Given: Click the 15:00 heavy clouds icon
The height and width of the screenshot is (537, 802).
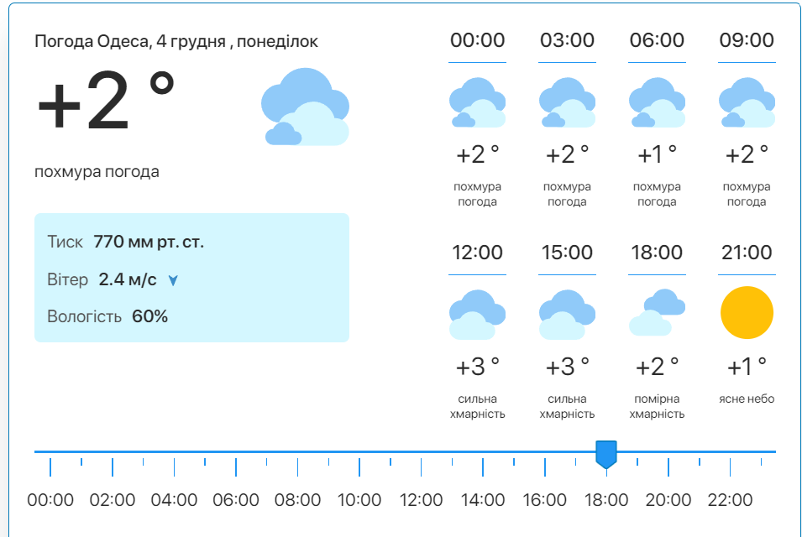Looking at the screenshot, I should (567, 315).
